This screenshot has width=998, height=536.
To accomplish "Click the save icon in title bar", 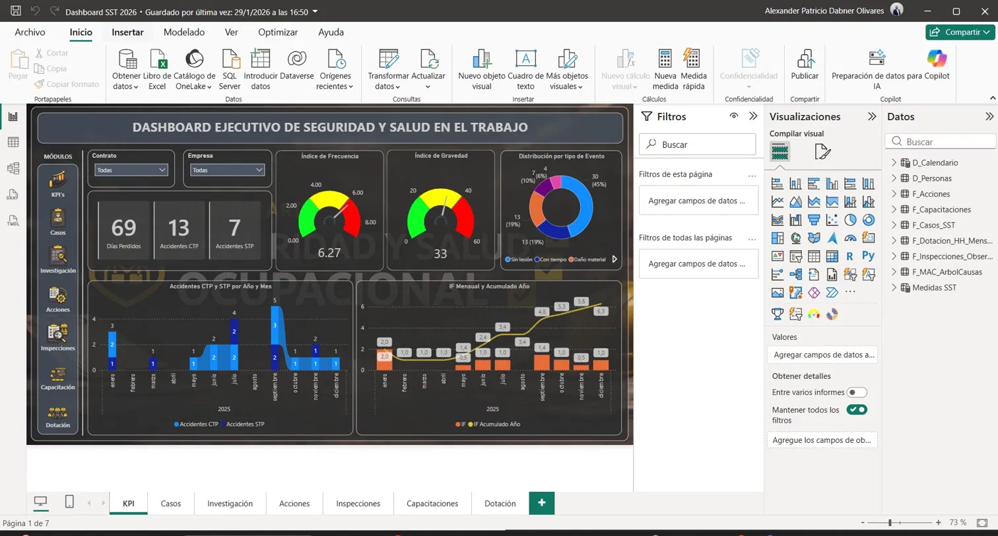I will 16,11.
